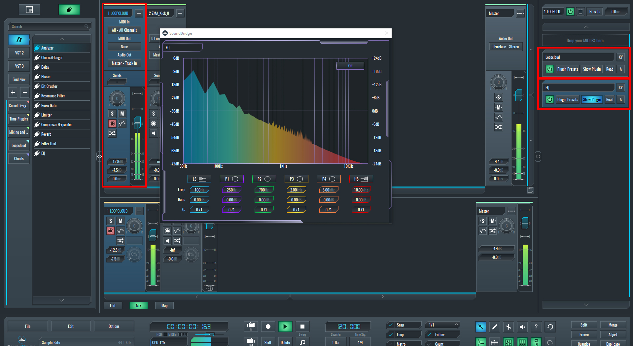
Task: Toggle the Loopcloud insert power button
Action: tap(550, 69)
